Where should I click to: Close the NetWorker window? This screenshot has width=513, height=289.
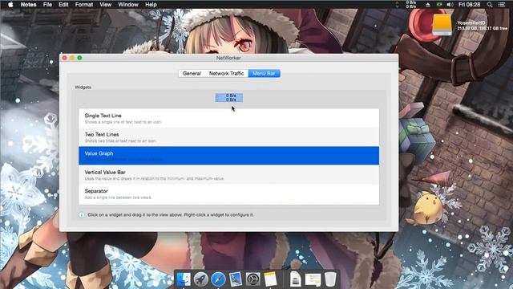pos(65,58)
